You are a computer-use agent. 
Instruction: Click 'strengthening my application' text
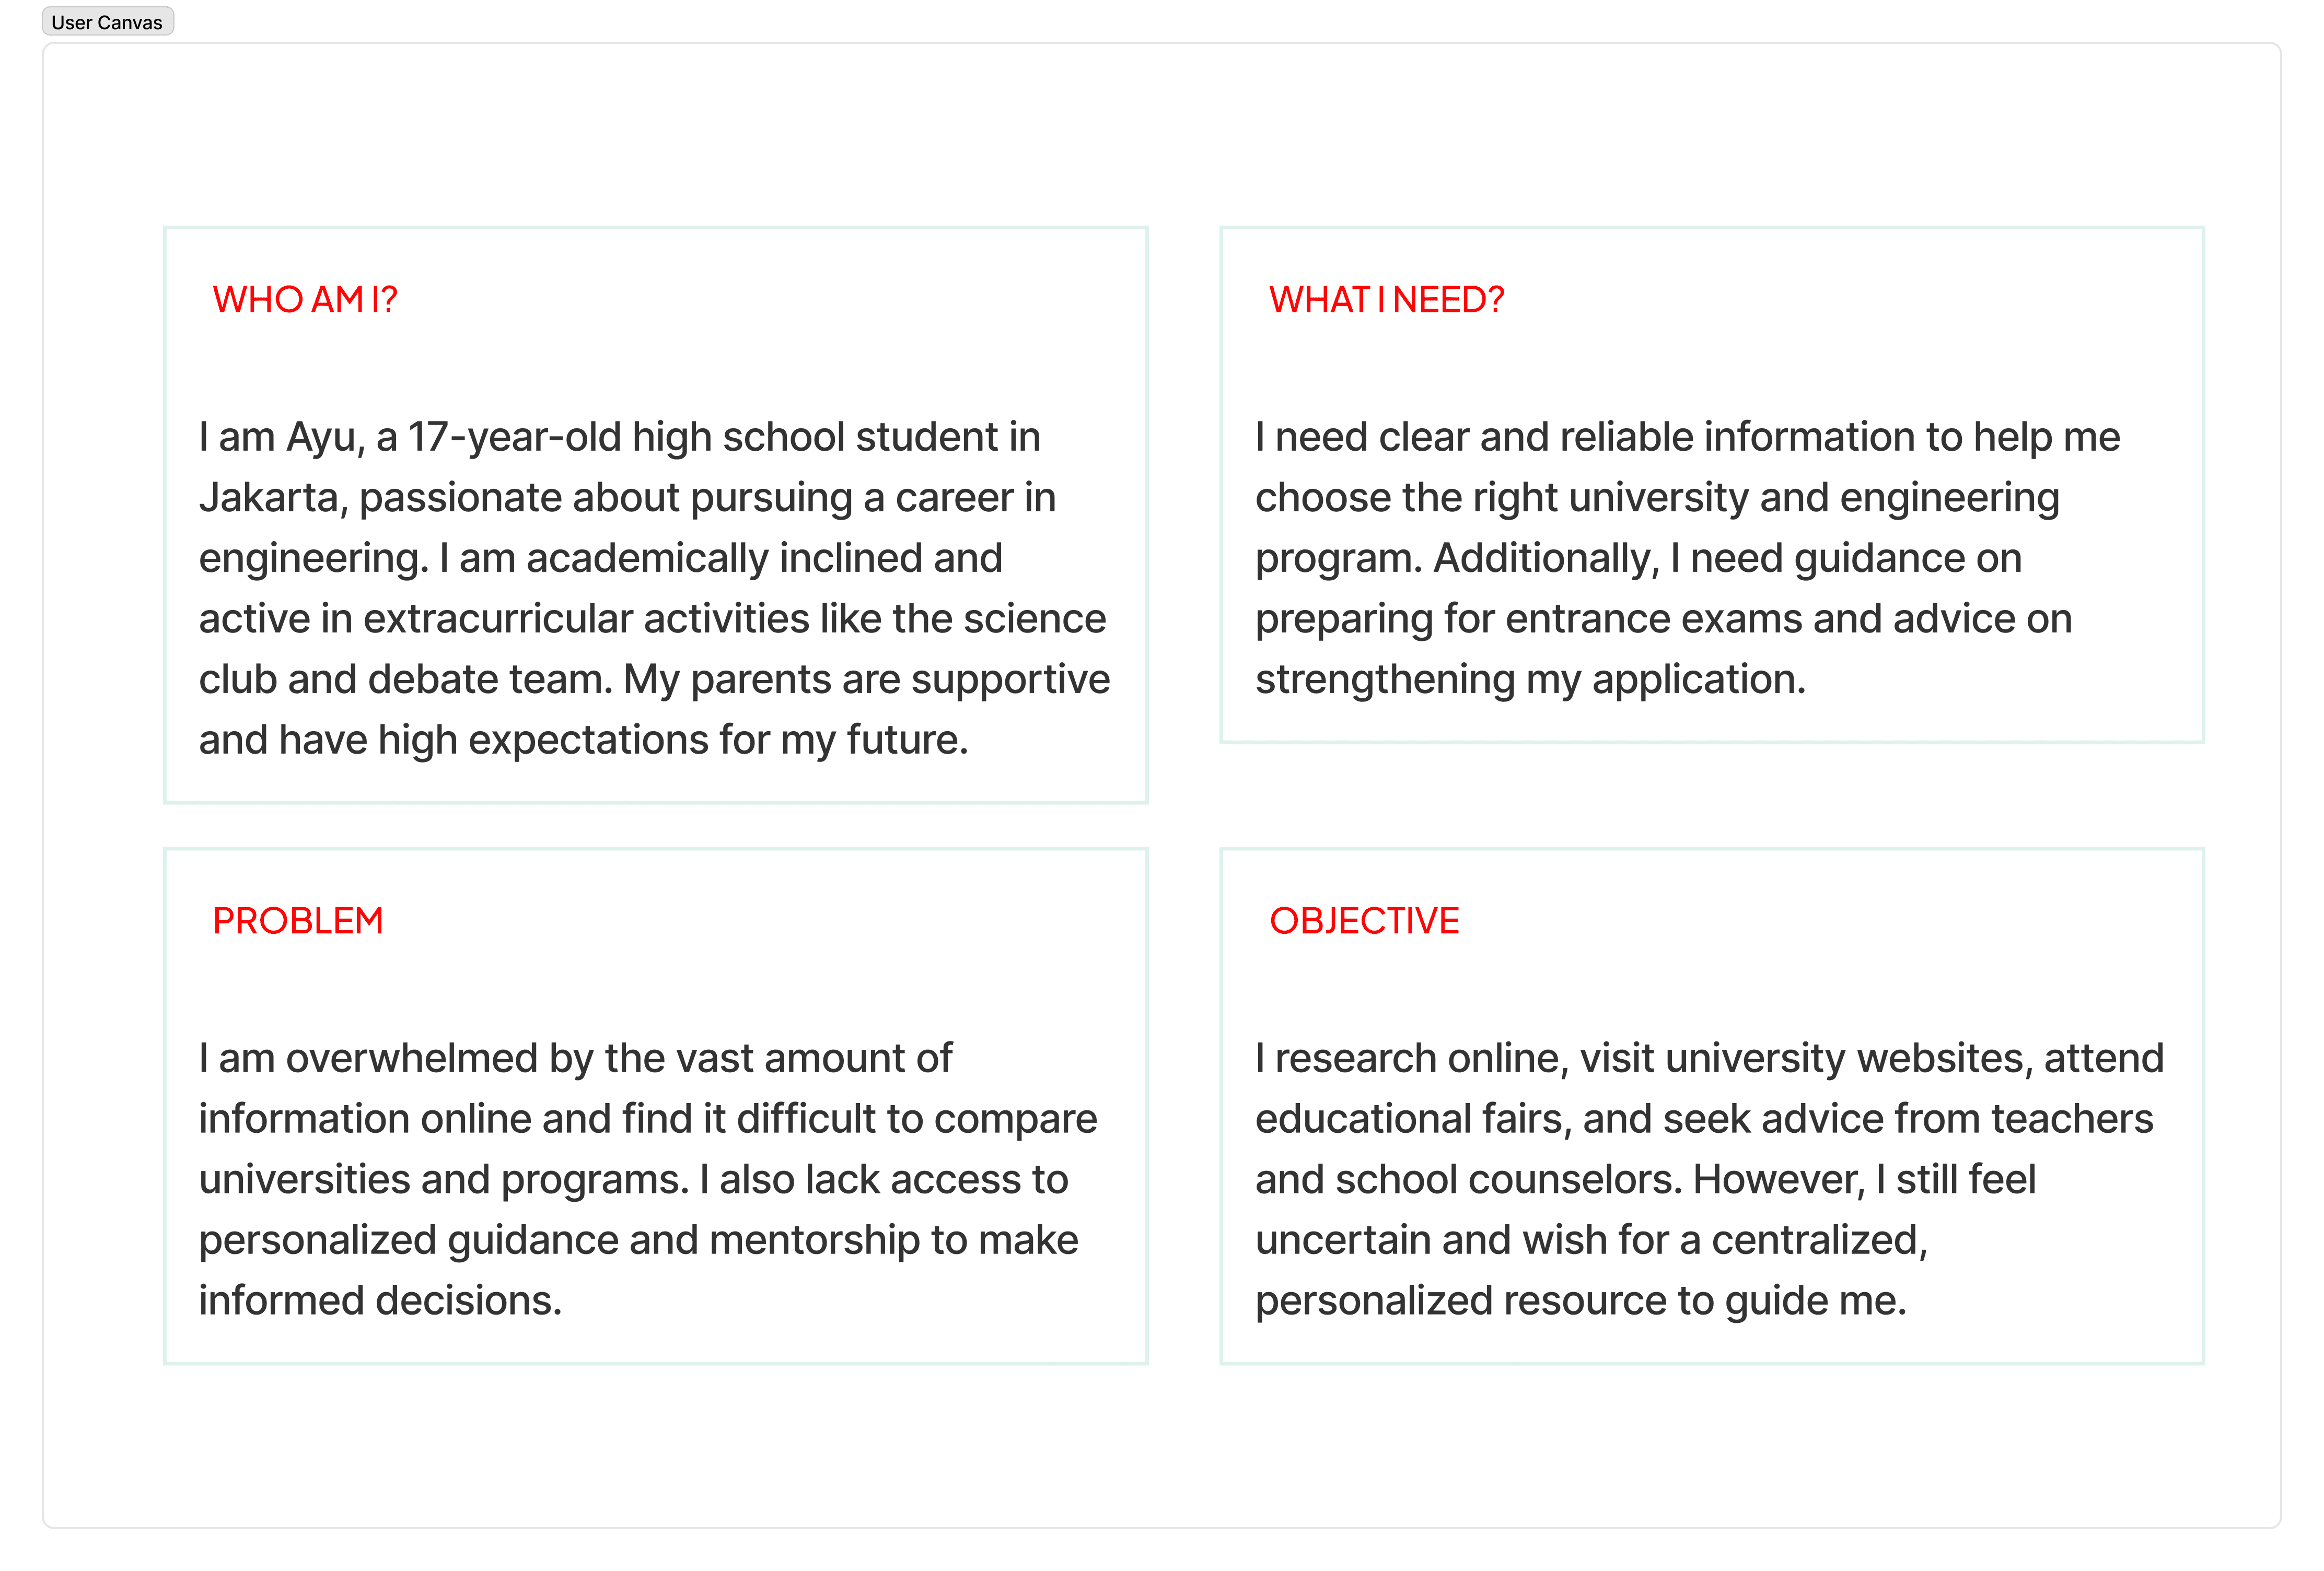pyautogui.click(x=1530, y=679)
